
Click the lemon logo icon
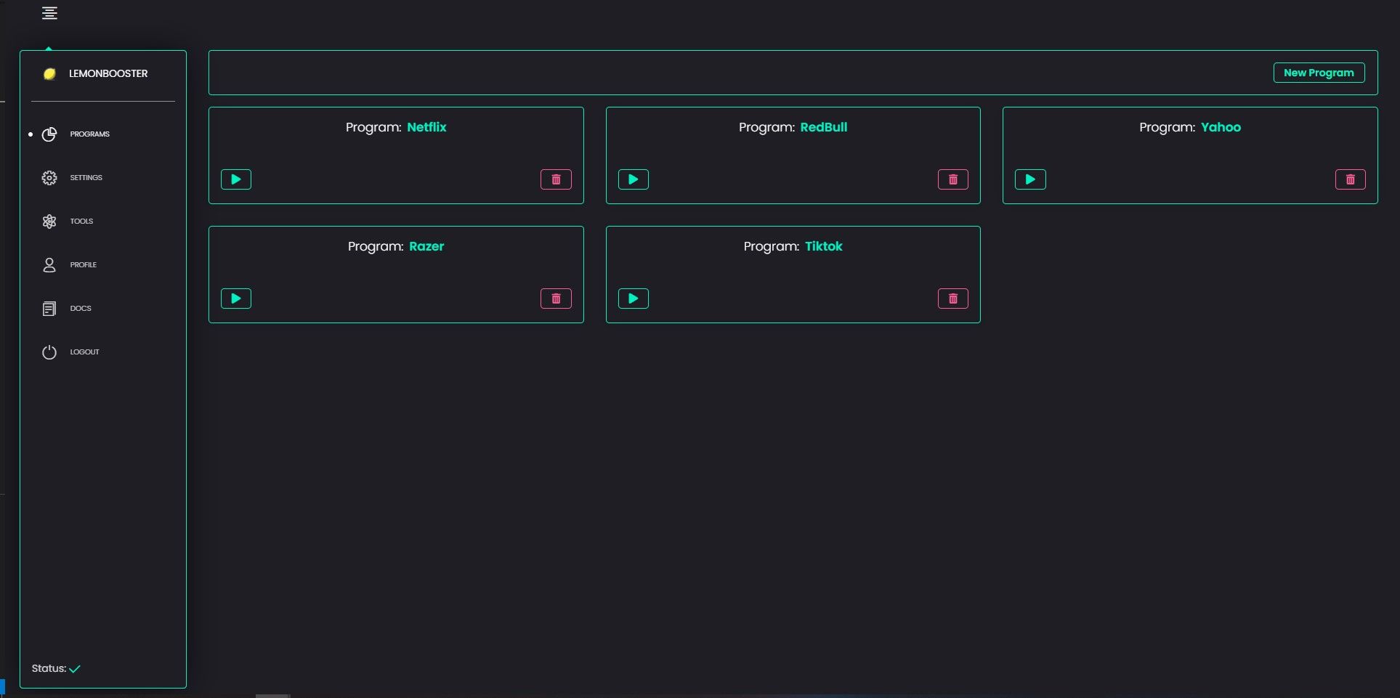coord(49,73)
